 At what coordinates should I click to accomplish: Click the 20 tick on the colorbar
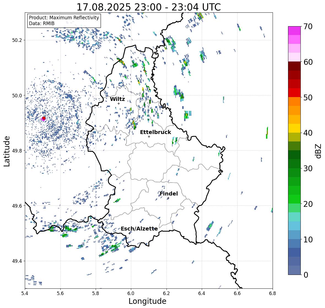[x=308, y=204]
